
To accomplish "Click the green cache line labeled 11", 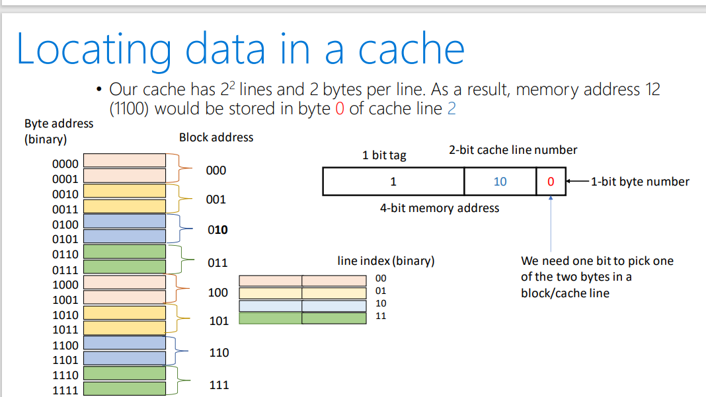I will [x=302, y=318].
